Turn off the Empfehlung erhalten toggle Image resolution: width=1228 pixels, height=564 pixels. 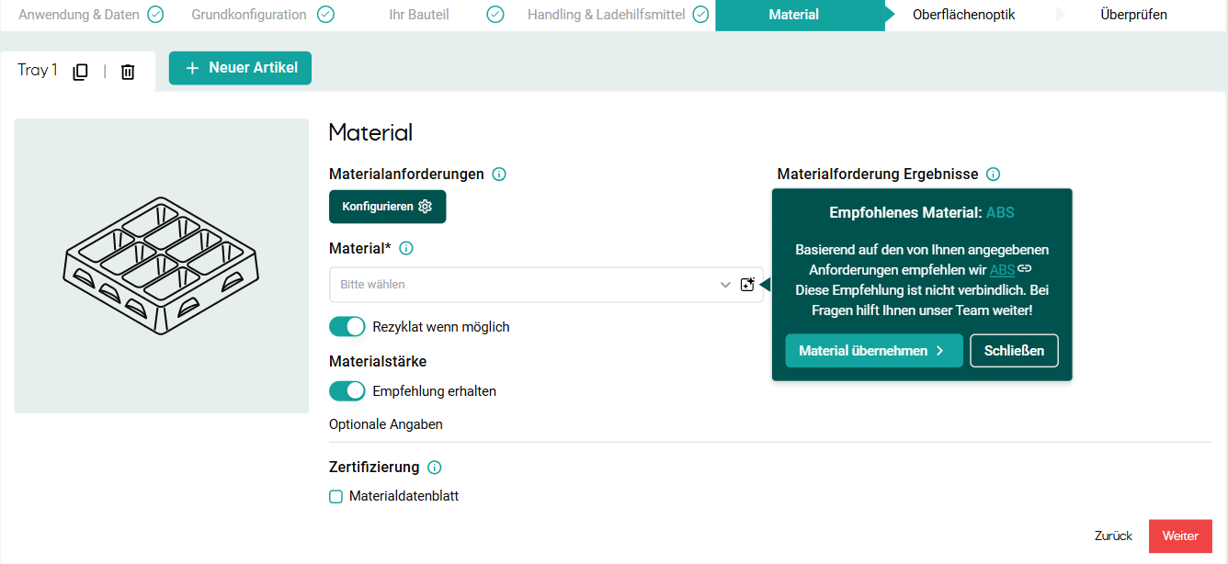pyautogui.click(x=347, y=390)
